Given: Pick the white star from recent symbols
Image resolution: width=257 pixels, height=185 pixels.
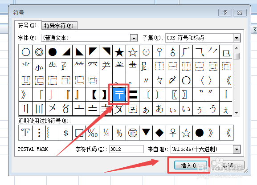Looking at the screenshot, I should [x=186, y=133].
